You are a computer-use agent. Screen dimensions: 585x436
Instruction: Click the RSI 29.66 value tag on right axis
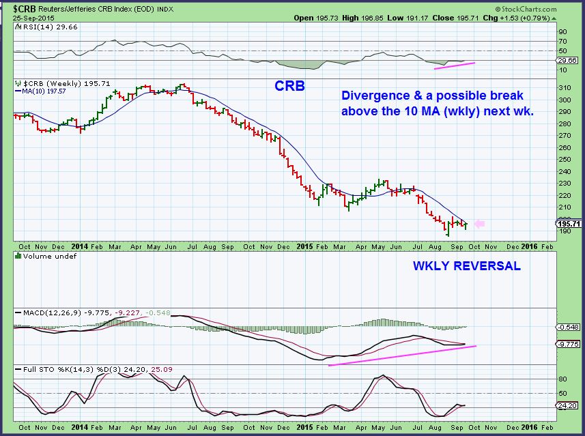(567, 61)
